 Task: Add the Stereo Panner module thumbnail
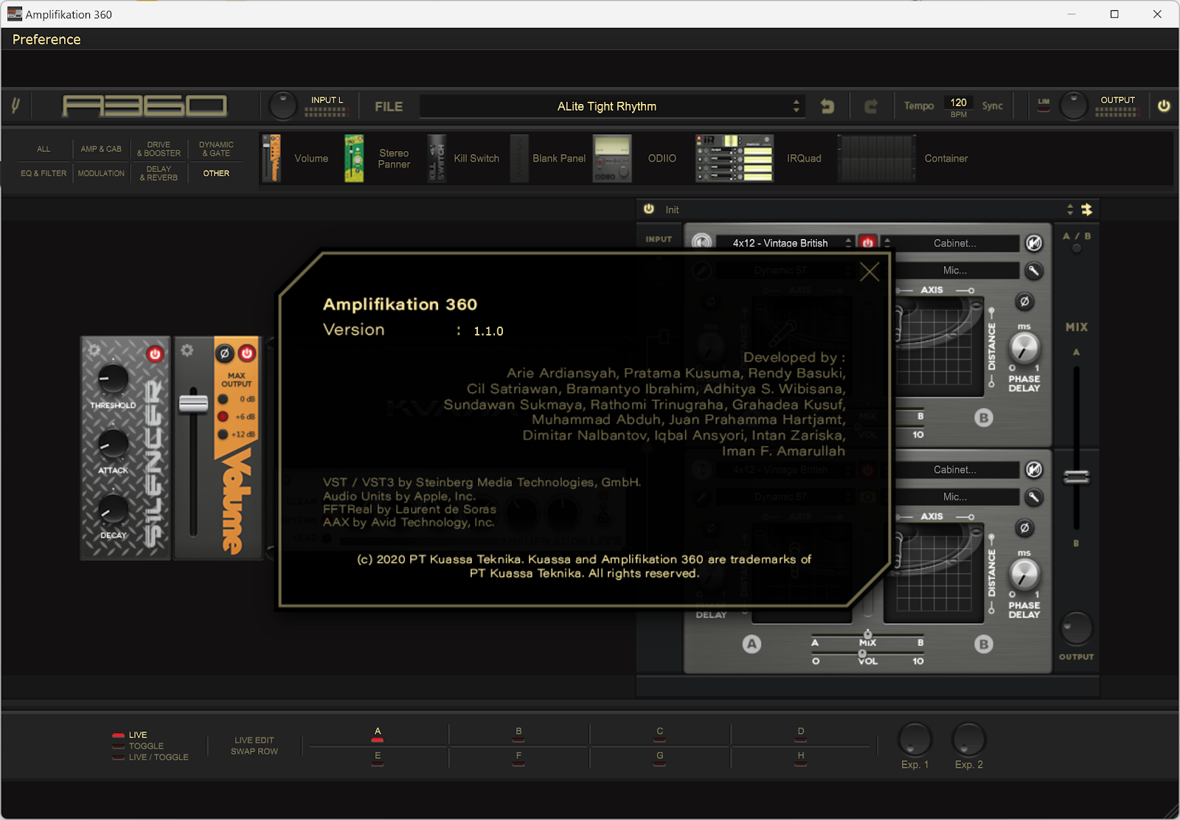tap(354, 158)
